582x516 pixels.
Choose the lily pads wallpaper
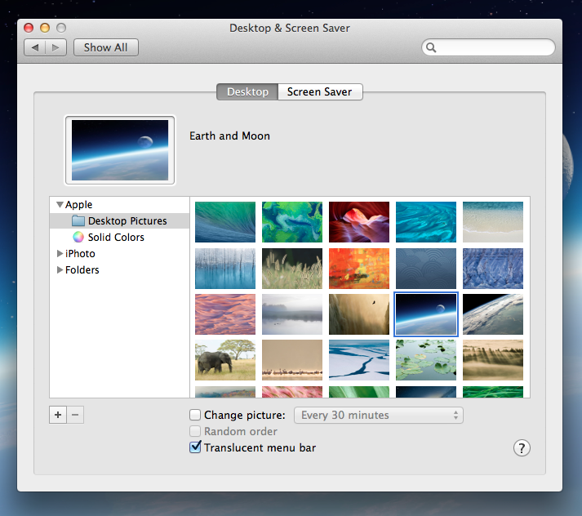pos(426,360)
